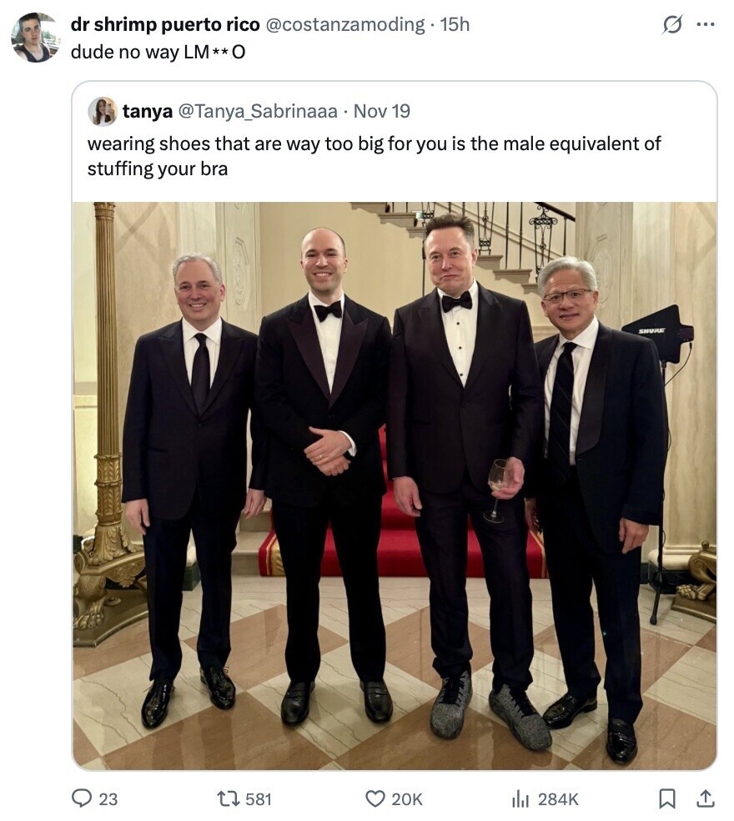This screenshot has height=821, width=734.
Task: Click the @costanzamoding handle
Action: (345, 24)
